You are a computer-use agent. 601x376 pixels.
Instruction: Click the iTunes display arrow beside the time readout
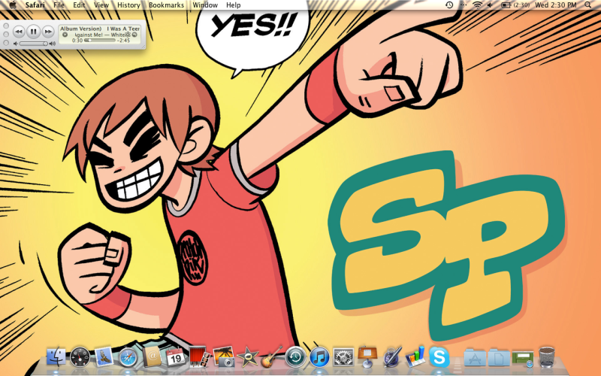click(x=65, y=35)
